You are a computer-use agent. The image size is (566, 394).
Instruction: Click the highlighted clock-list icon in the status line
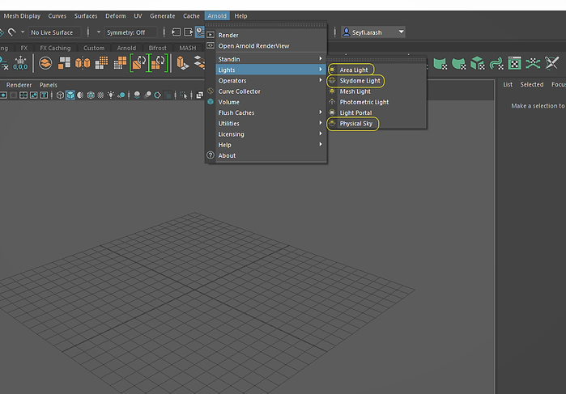pyautogui.click(x=200, y=32)
